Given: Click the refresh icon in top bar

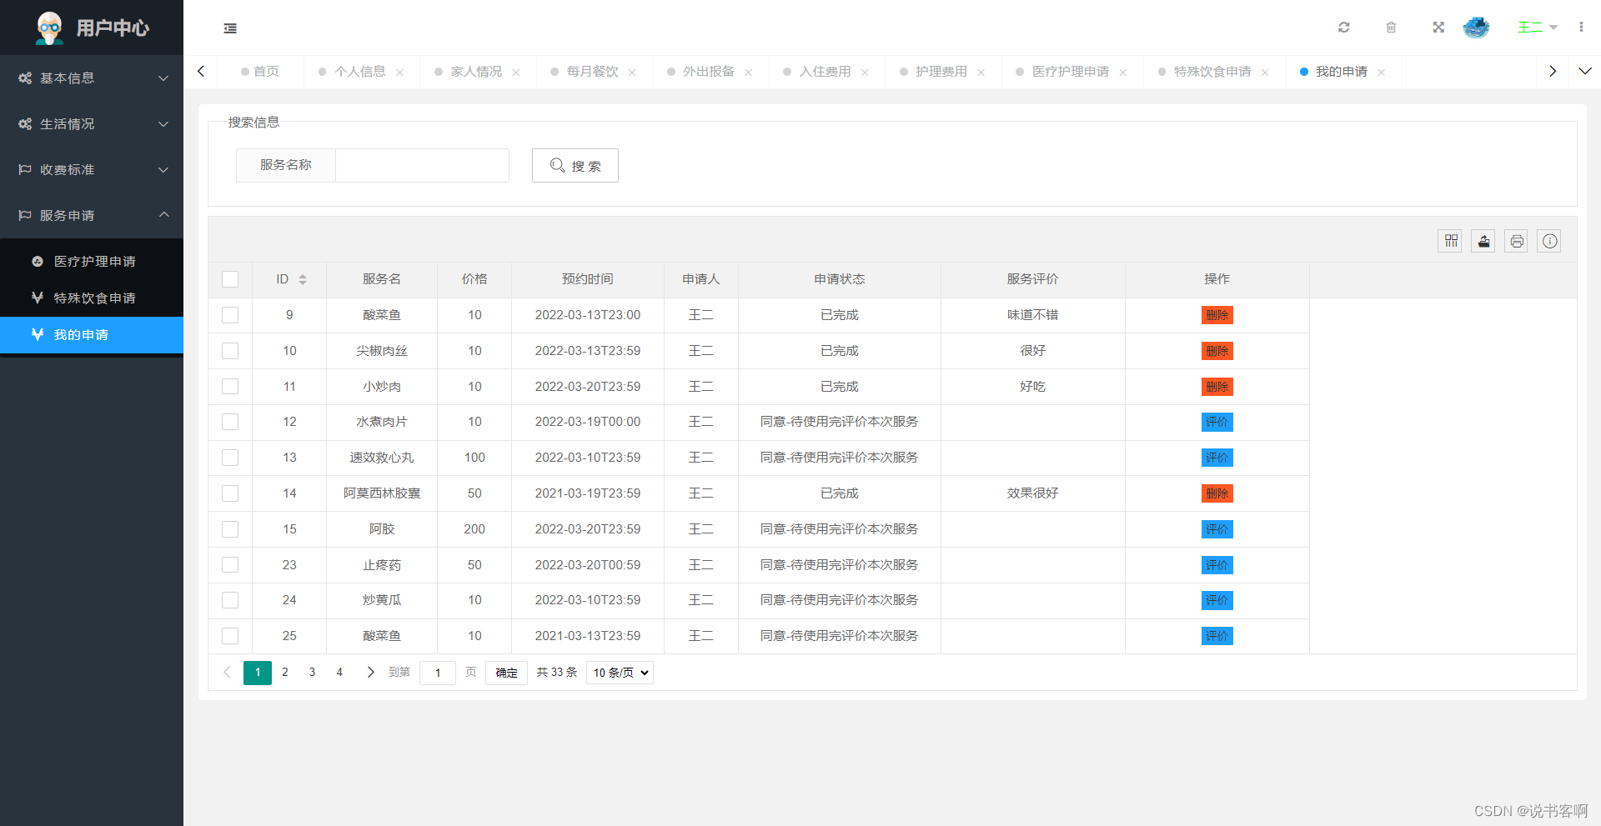Looking at the screenshot, I should 1344,28.
